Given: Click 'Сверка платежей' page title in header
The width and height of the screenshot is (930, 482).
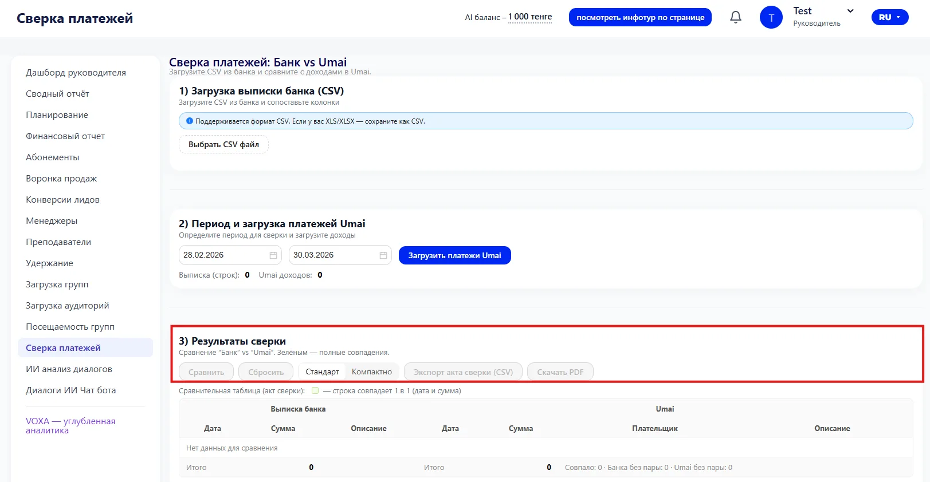Looking at the screenshot, I should click(74, 18).
